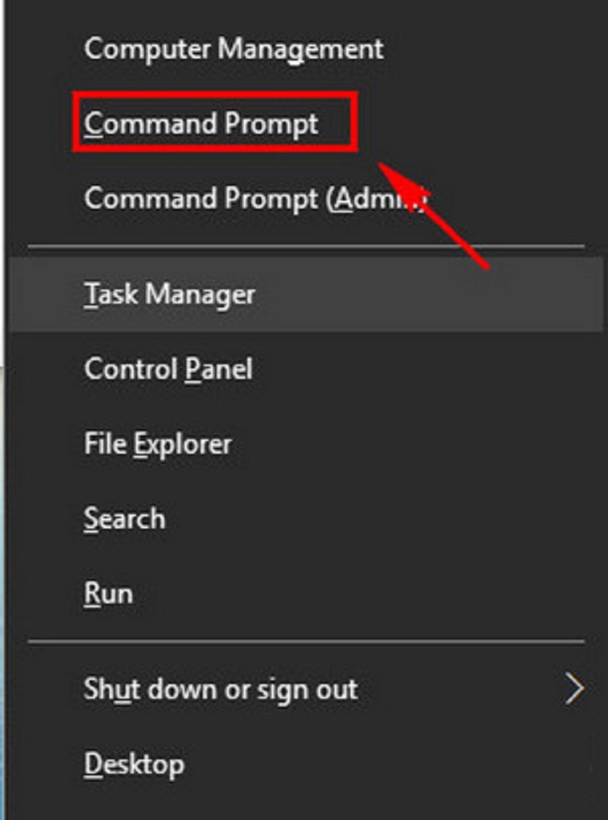Image resolution: width=608 pixels, height=820 pixels.
Task: Choose Run from the menu
Action: pyautogui.click(x=109, y=594)
